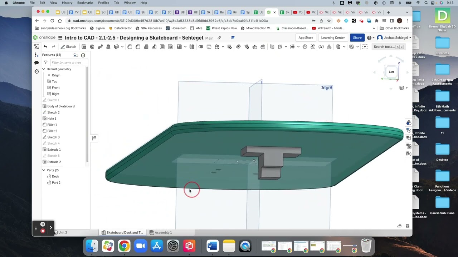
Task: Select Sketch 2 in feature list
Action: (53, 112)
